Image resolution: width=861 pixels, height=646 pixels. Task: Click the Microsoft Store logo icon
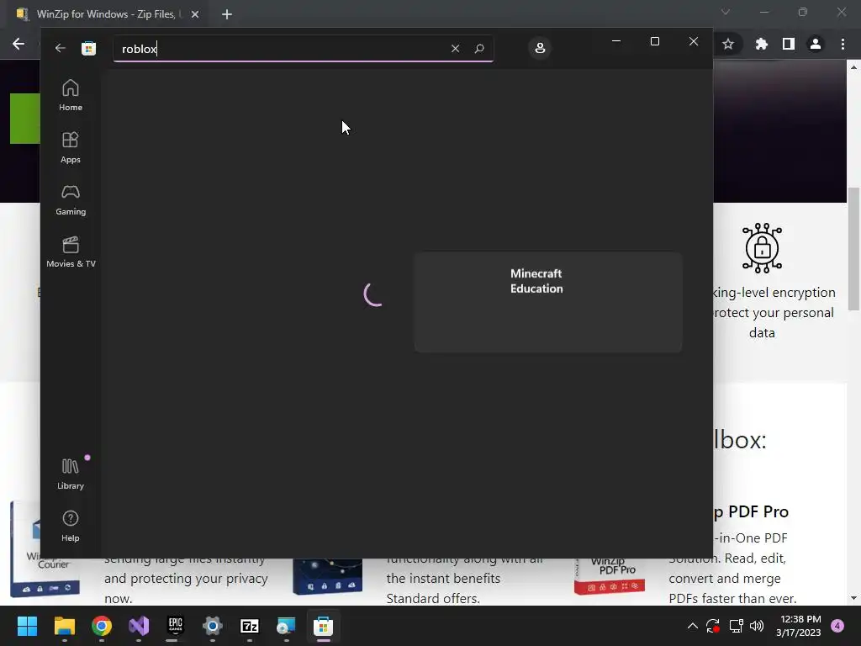[88, 48]
